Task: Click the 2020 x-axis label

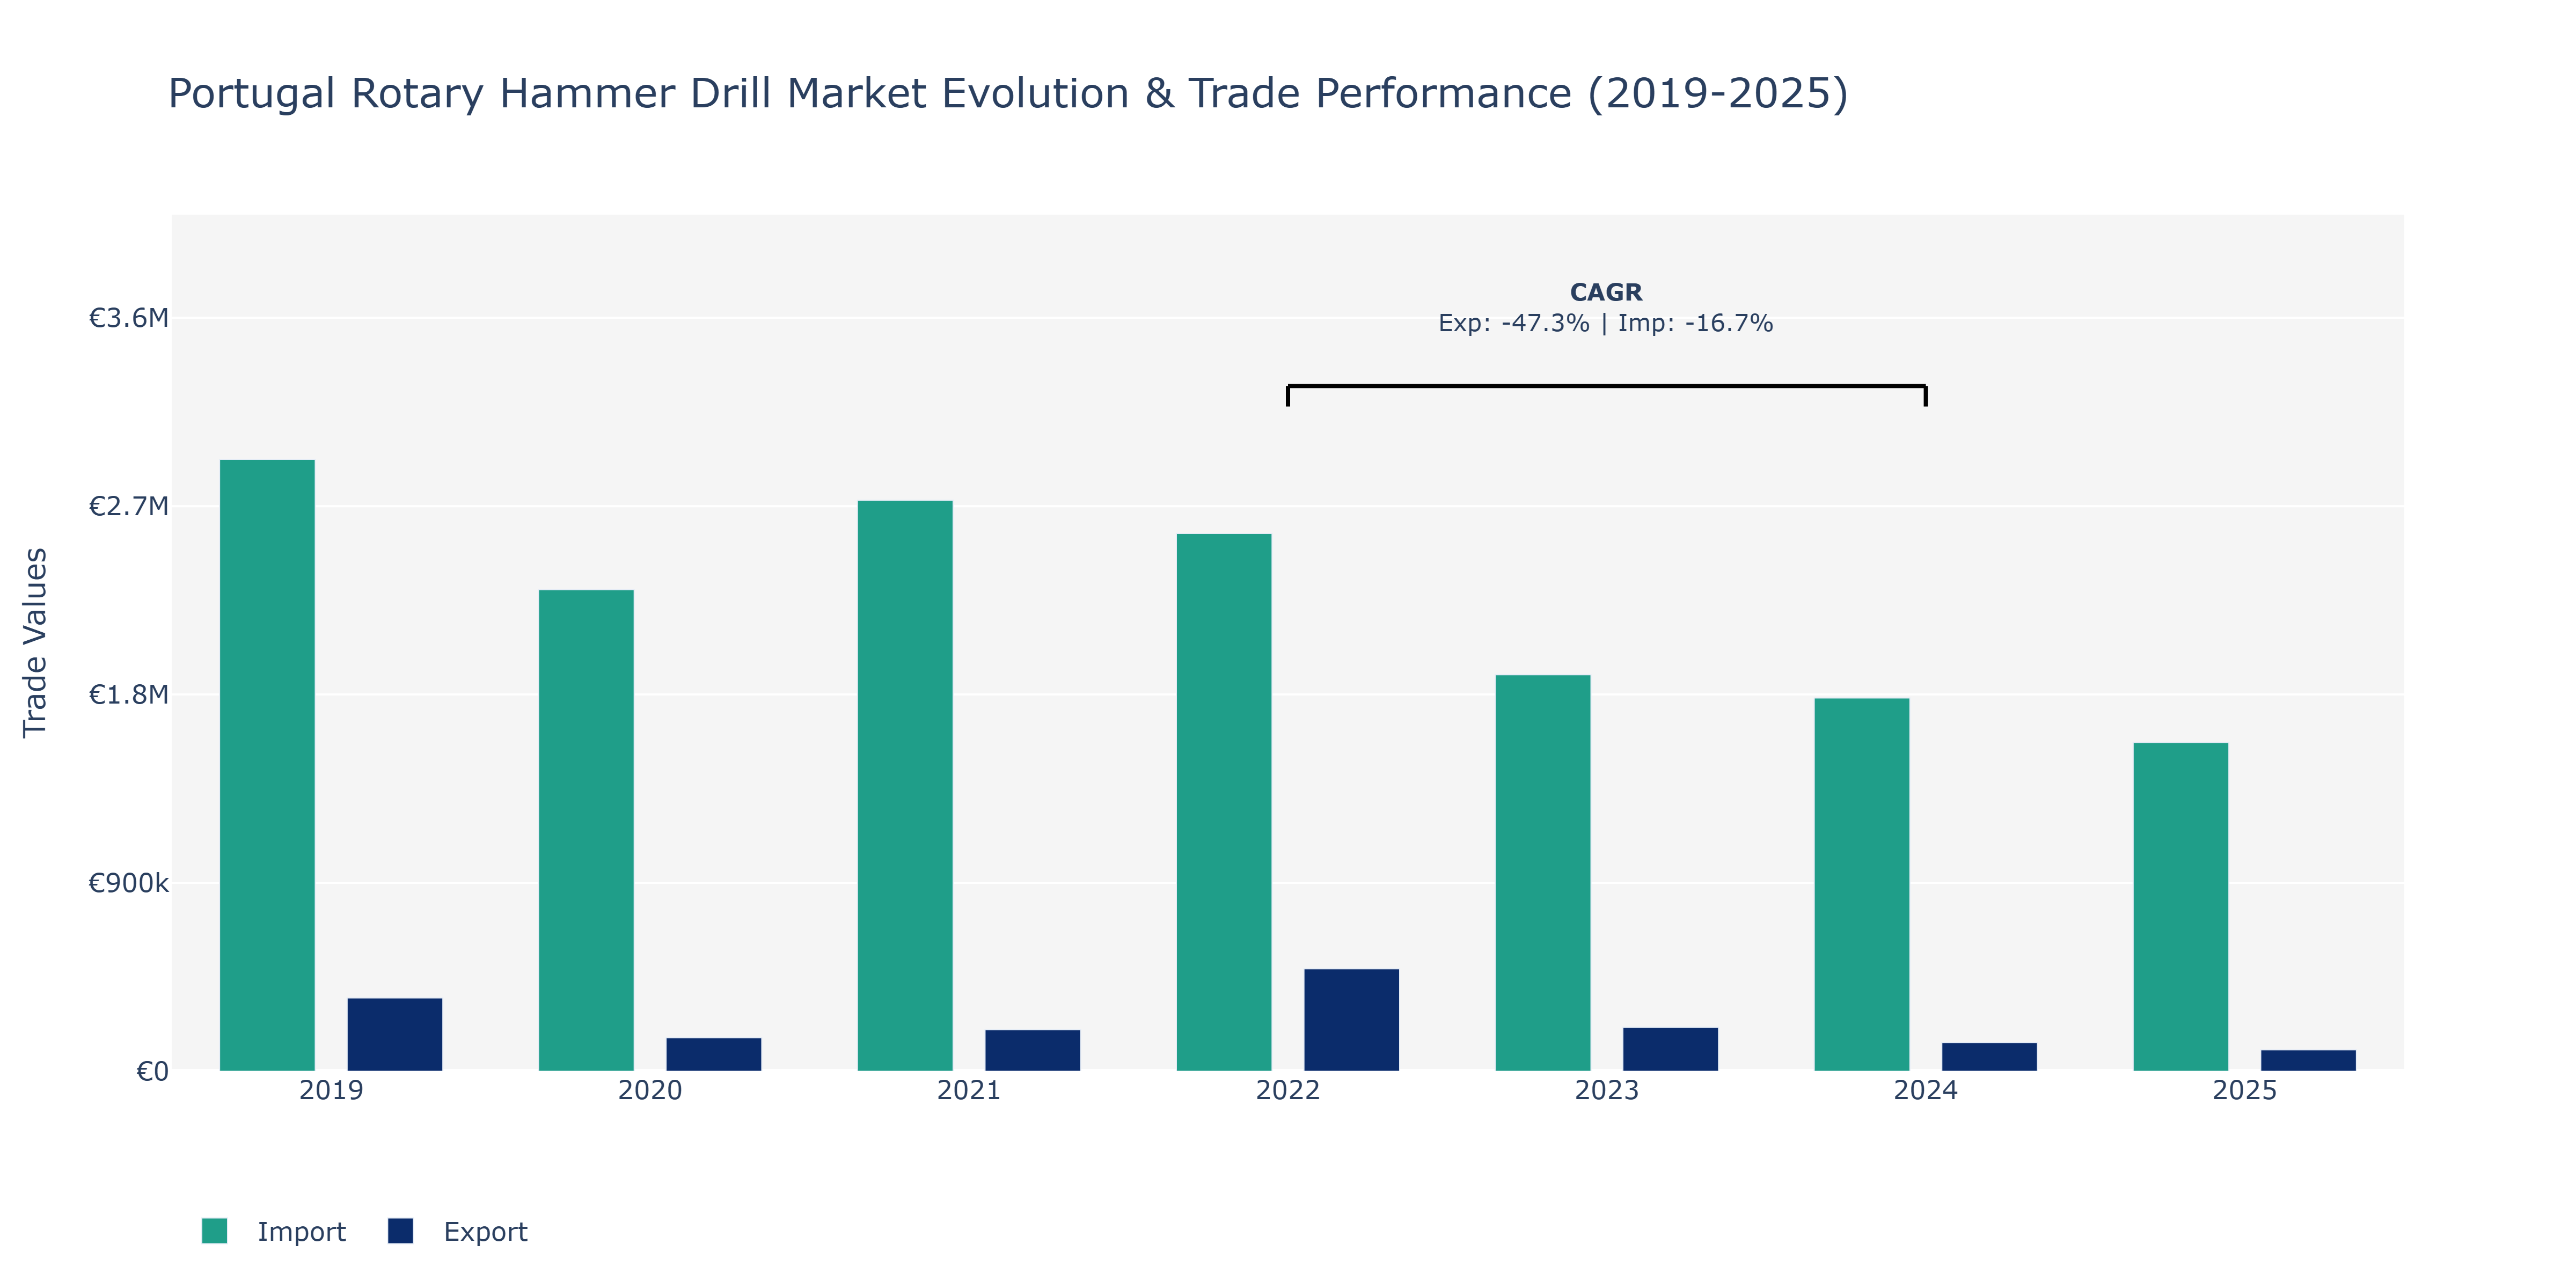Action: tap(650, 1090)
